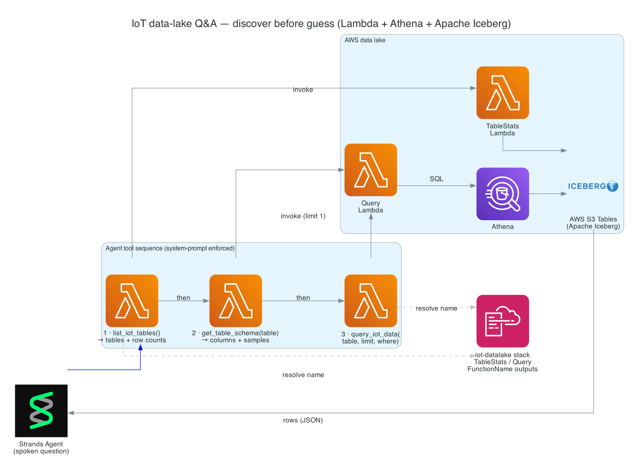Viewport: 643px width, 469px height.
Task: Click the 'invoke (limit 1)' edge label
Action: pyautogui.click(x=303, y=216)
